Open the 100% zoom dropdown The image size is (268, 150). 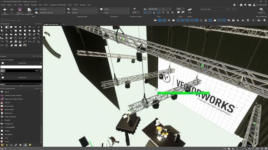coord(180,9)
